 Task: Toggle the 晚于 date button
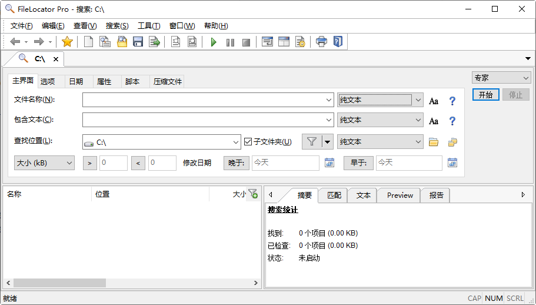(236, 163)
